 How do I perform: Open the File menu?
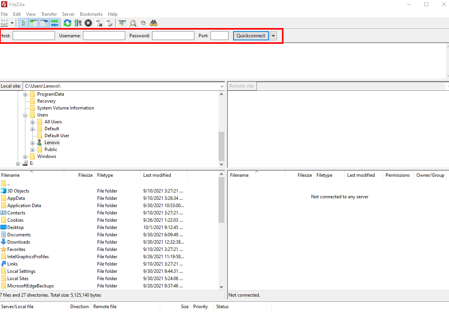click(x=4, y=14)
